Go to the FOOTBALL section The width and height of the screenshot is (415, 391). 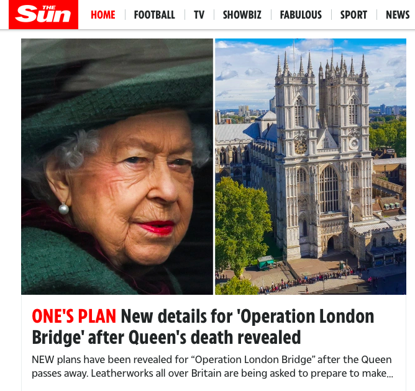tap(154, 15)
